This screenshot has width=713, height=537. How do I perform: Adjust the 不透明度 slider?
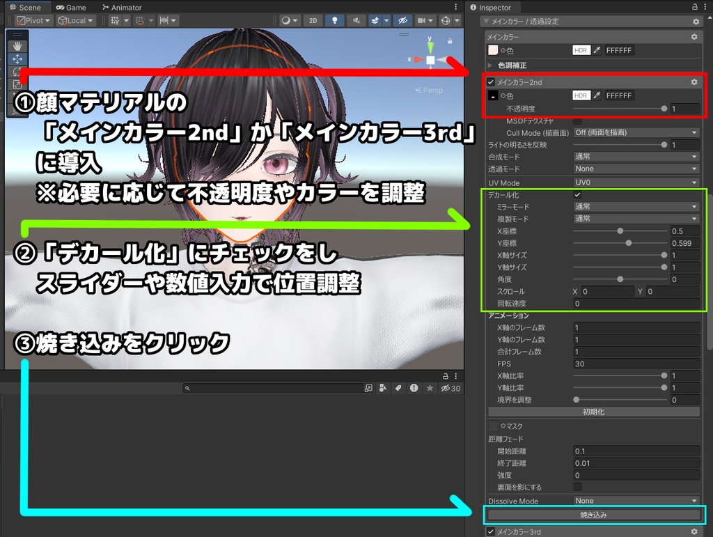point(665,107)
